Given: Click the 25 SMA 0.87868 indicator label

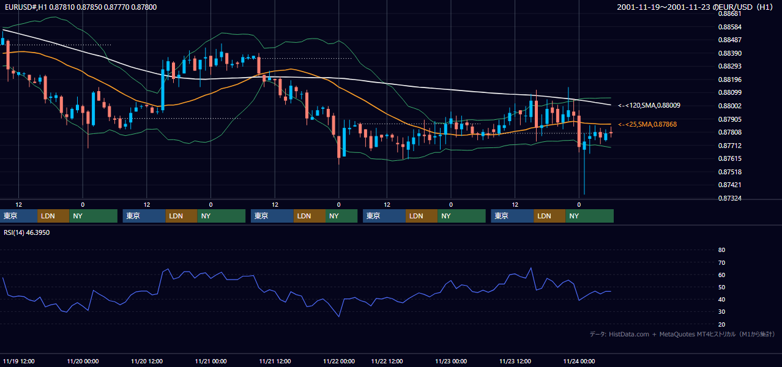Looking at the screenshot, I should tap(647, 124).
